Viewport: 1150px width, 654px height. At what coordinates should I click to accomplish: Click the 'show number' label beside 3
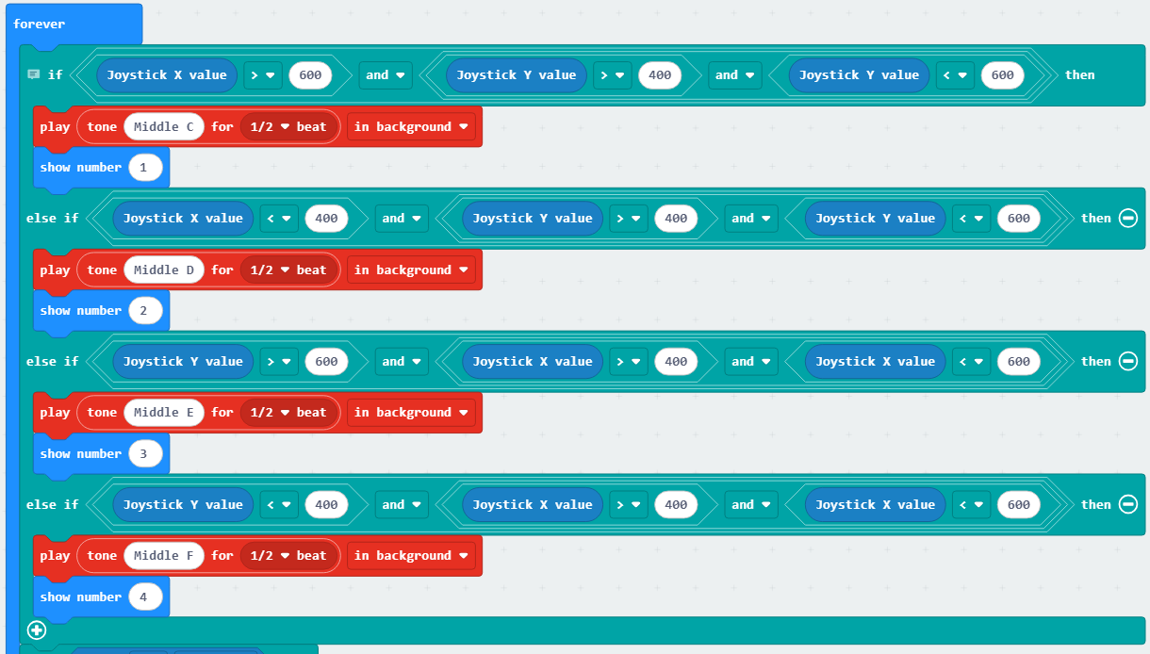81,454
